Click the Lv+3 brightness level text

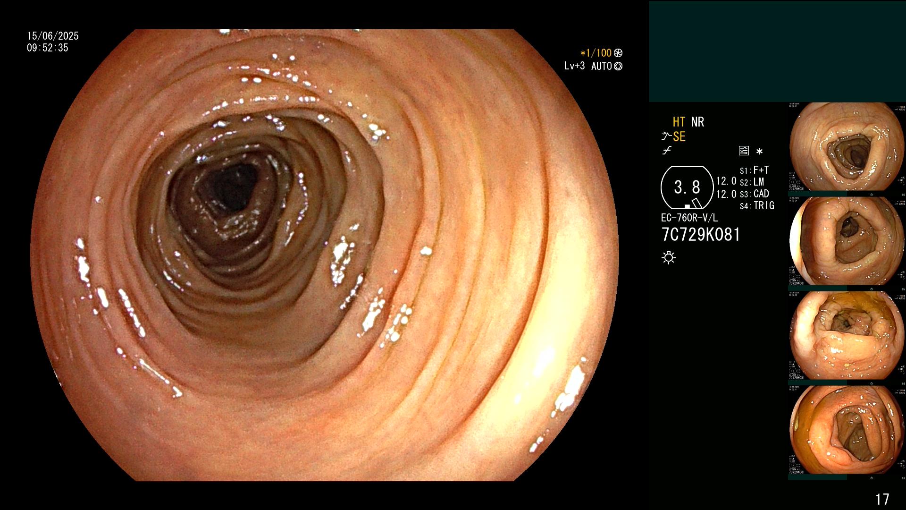pos(574,66)
